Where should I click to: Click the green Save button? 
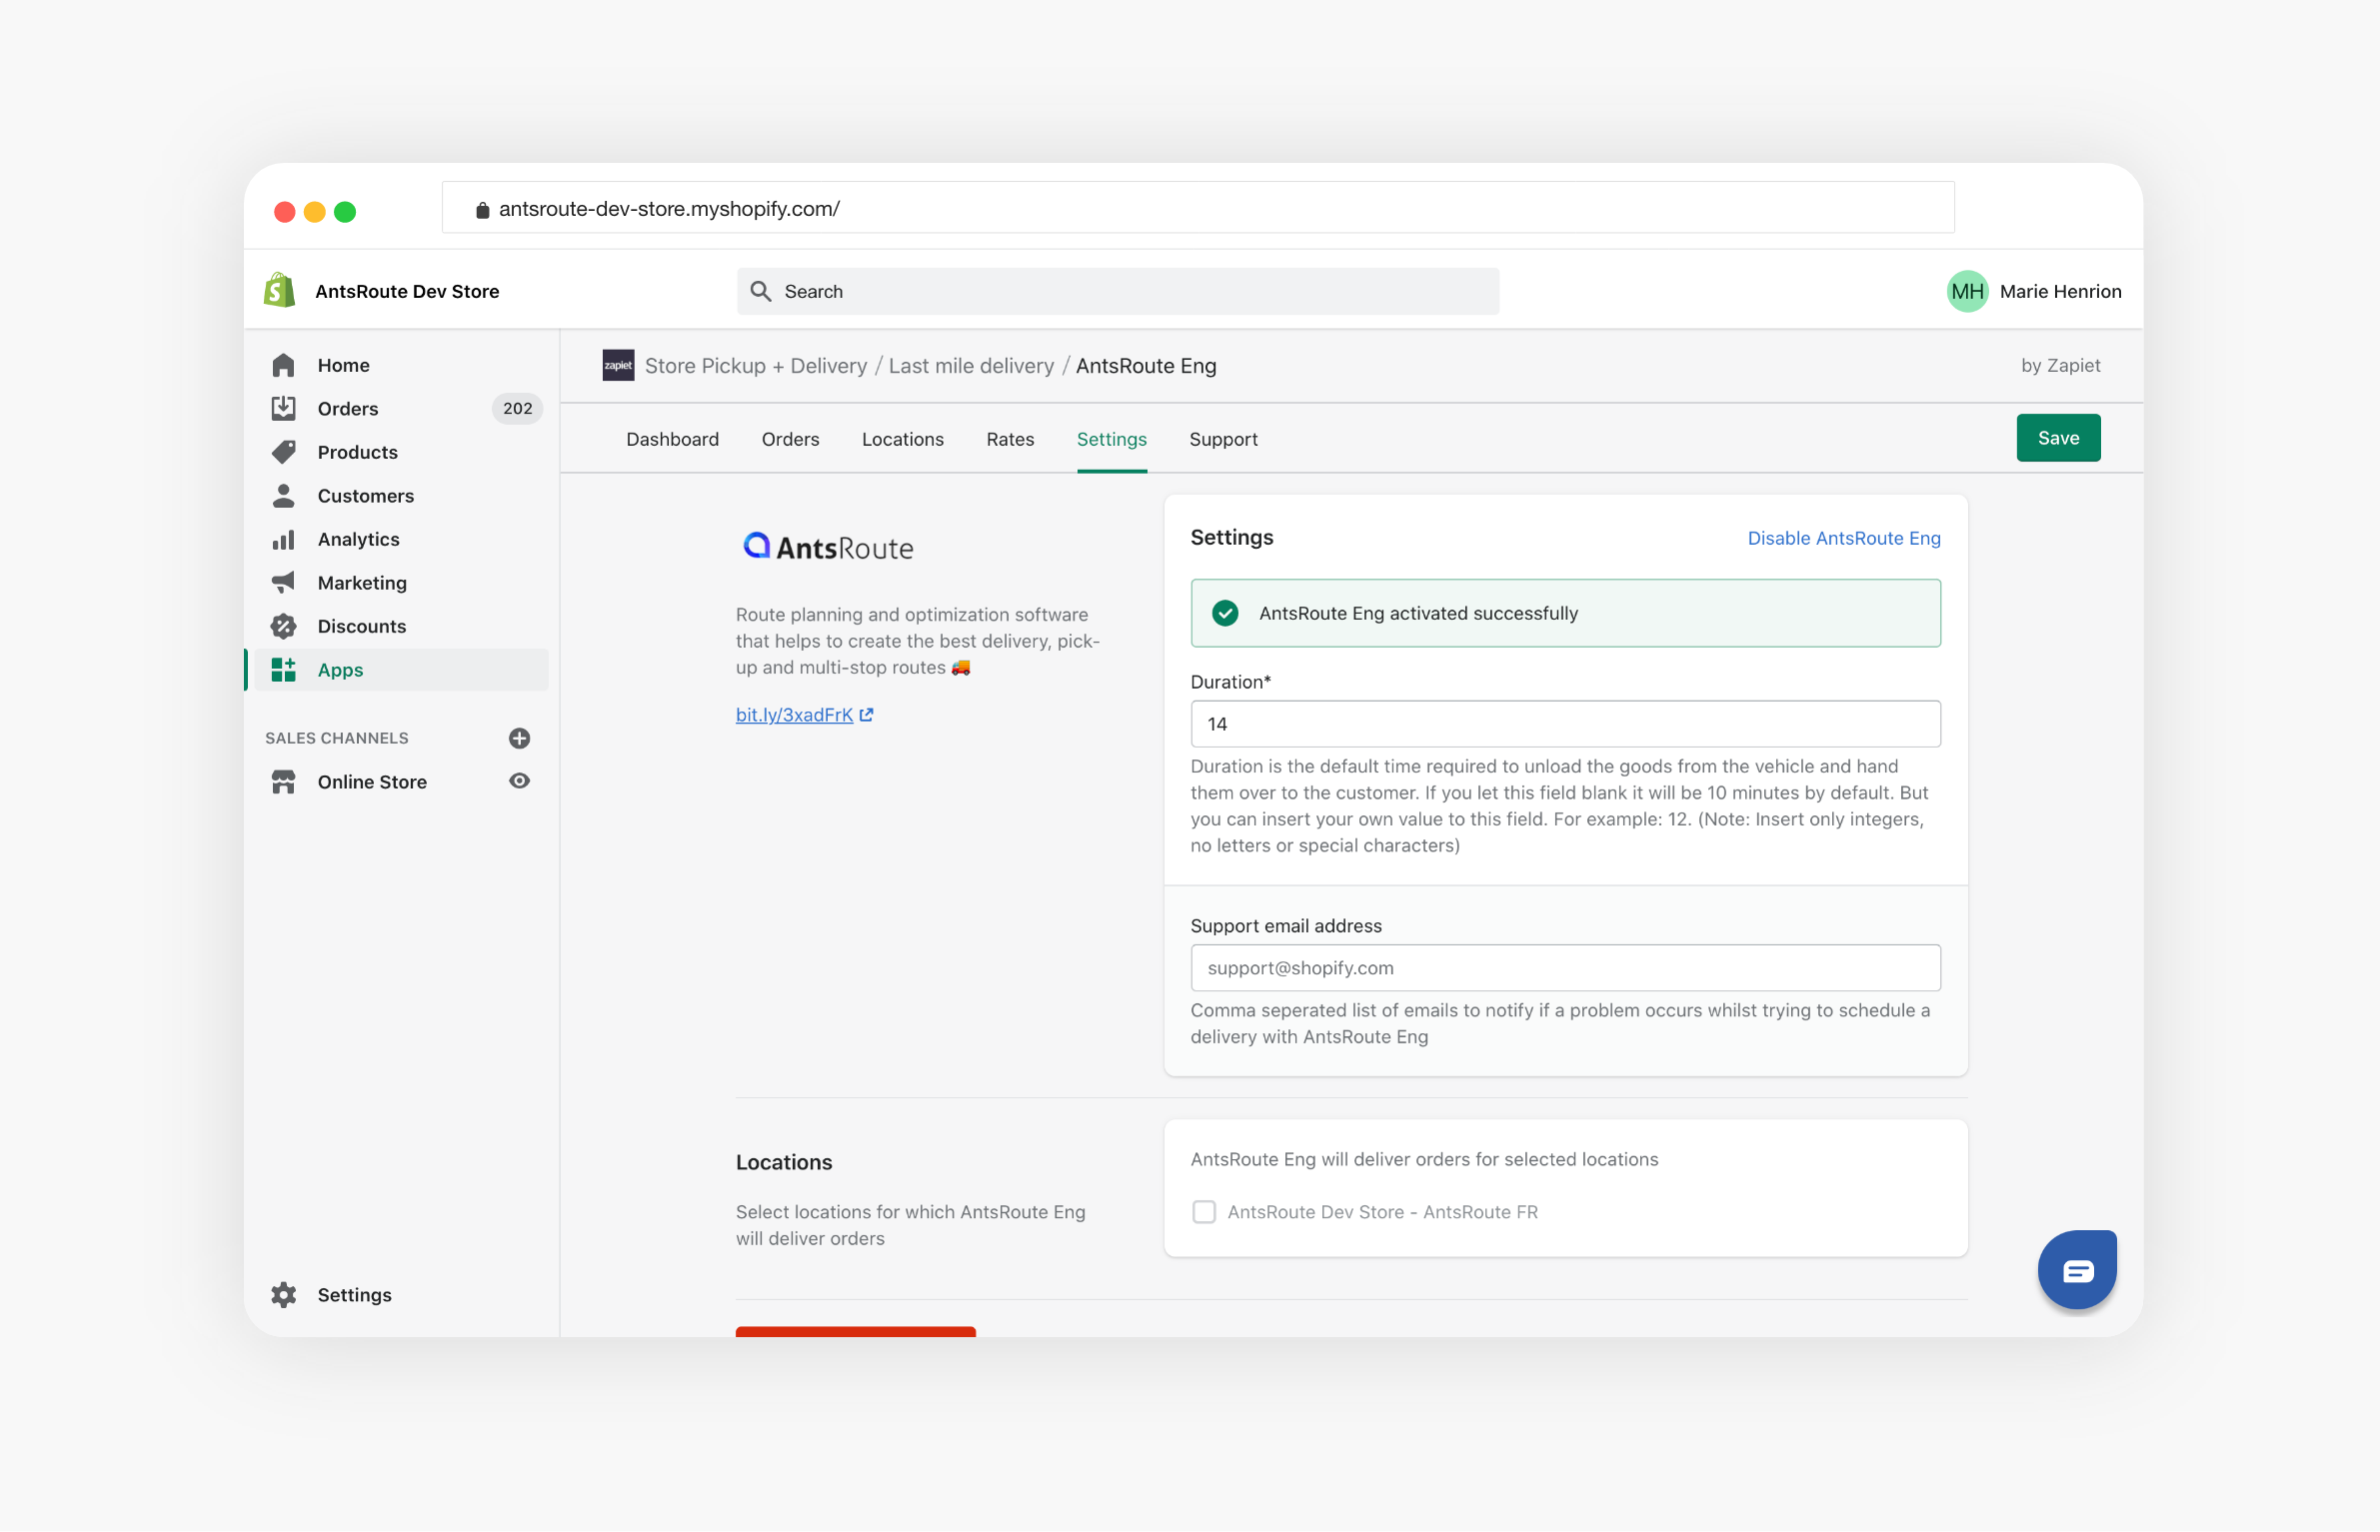click(x=2058, y=438)
